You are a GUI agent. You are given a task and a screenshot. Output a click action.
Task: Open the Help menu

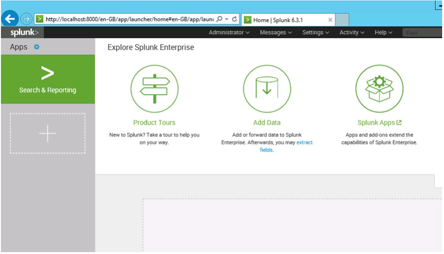click(383, 32)
